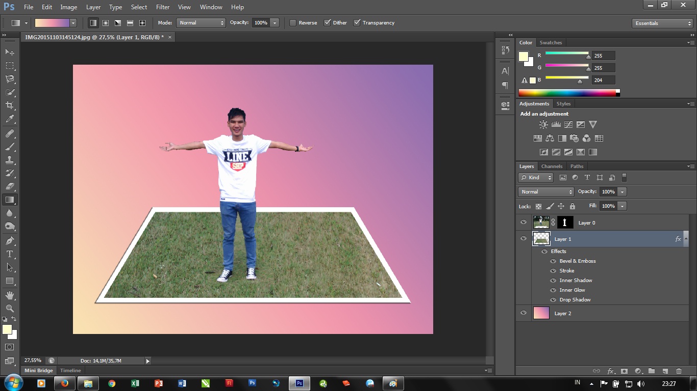Open the gradient Mode dropdown
Screen dimensions: 697x391
tap(201, 23)
